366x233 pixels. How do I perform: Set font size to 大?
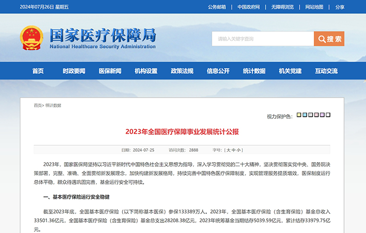coord(228,150)
